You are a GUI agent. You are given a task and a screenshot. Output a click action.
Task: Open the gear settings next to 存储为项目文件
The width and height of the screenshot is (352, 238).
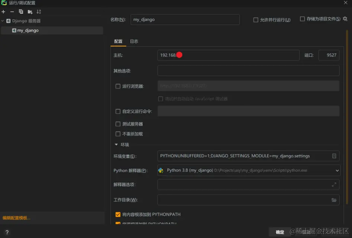345,19
